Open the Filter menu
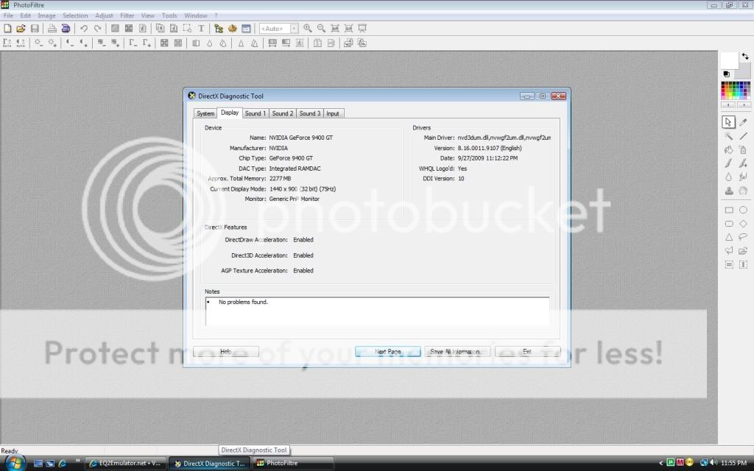 click(127, 15)
